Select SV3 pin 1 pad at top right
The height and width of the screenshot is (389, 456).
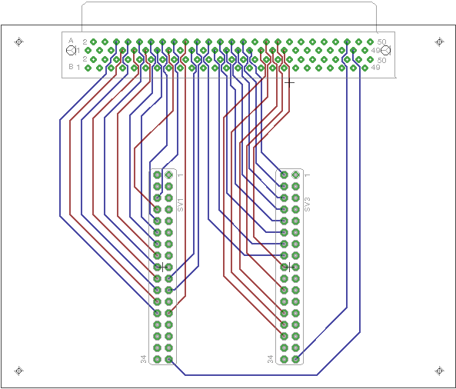[x=296, y=175]
